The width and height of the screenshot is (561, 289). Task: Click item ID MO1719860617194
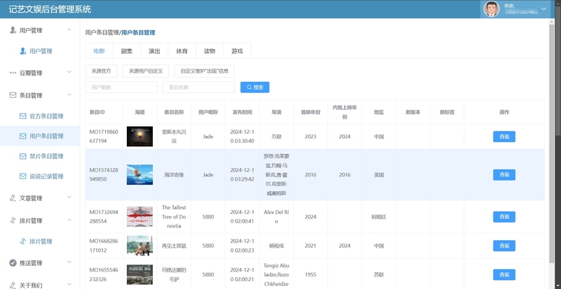point(104,136)
